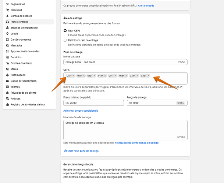
Task: Click the Tributos de importação icon
Action: point(7,27)
